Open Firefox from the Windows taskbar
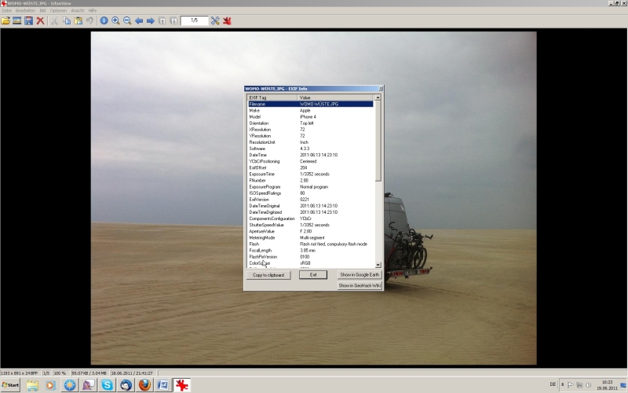This screenshot has height=393, width=628. tap(144, 385)
